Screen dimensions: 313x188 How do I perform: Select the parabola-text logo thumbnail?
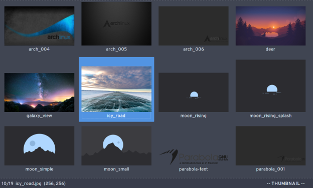[x=194, y=157]
